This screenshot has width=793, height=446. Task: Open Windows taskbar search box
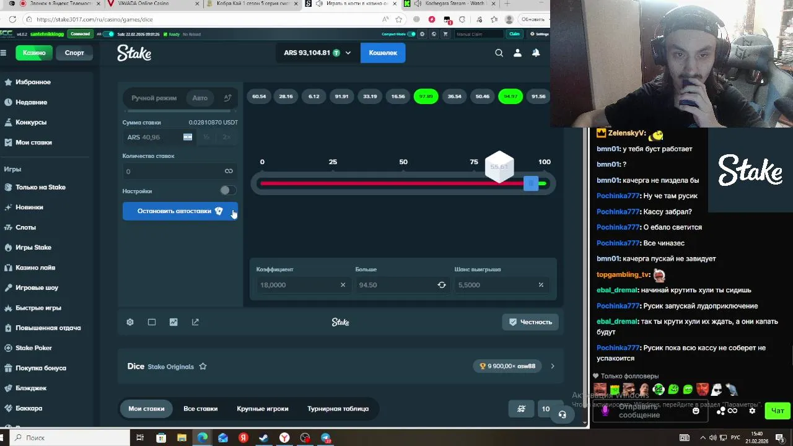click(68, 437)
